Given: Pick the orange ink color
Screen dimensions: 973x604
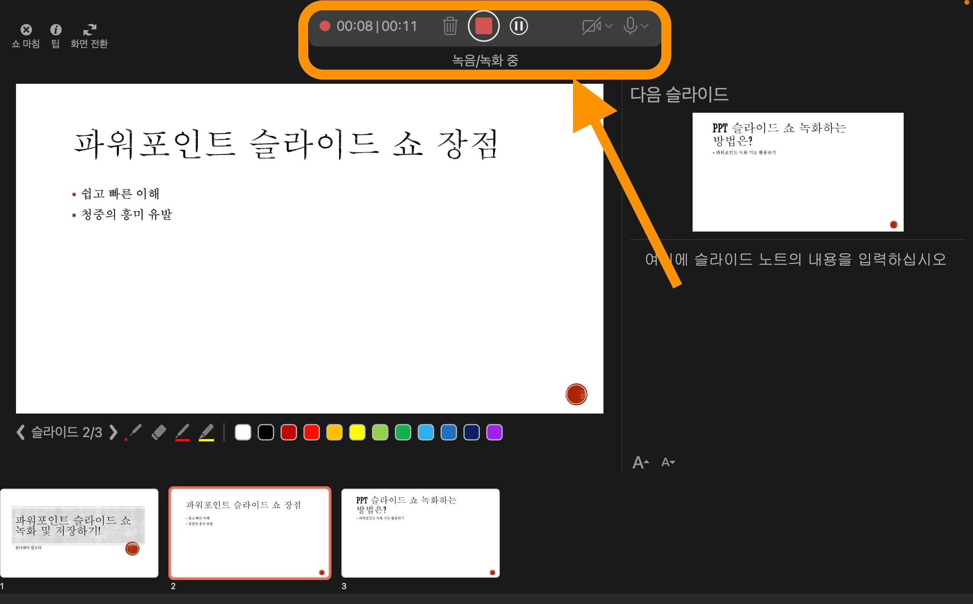Looking at the screenshot, I should pyautogui.click(x=334, y=432).
